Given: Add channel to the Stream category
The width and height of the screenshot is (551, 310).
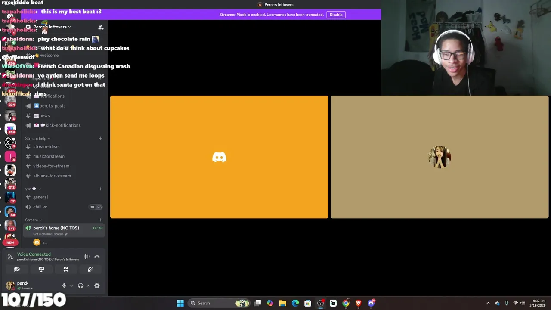Looking at the screenshot, I should point(100,220).
